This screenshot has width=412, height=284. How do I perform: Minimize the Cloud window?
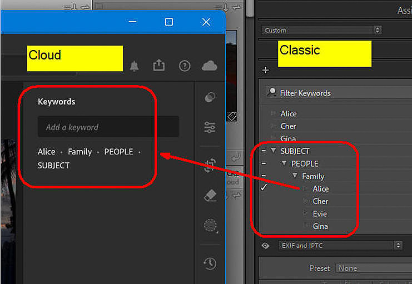click(132, 22)
